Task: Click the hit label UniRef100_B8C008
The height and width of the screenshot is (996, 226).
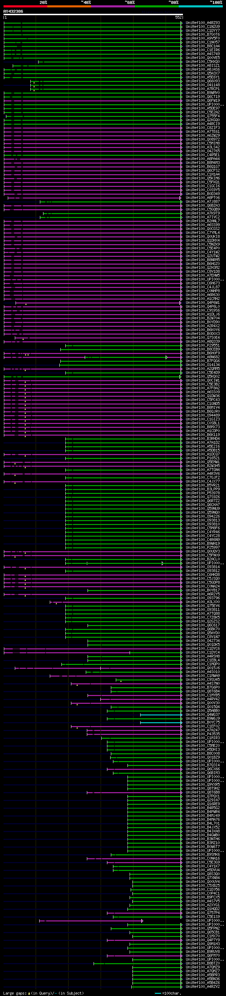Action: (202, 753)
